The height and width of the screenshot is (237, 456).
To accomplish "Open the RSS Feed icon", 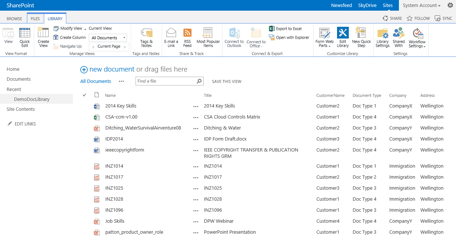I will pyautogui.click(x=187, y=37).
